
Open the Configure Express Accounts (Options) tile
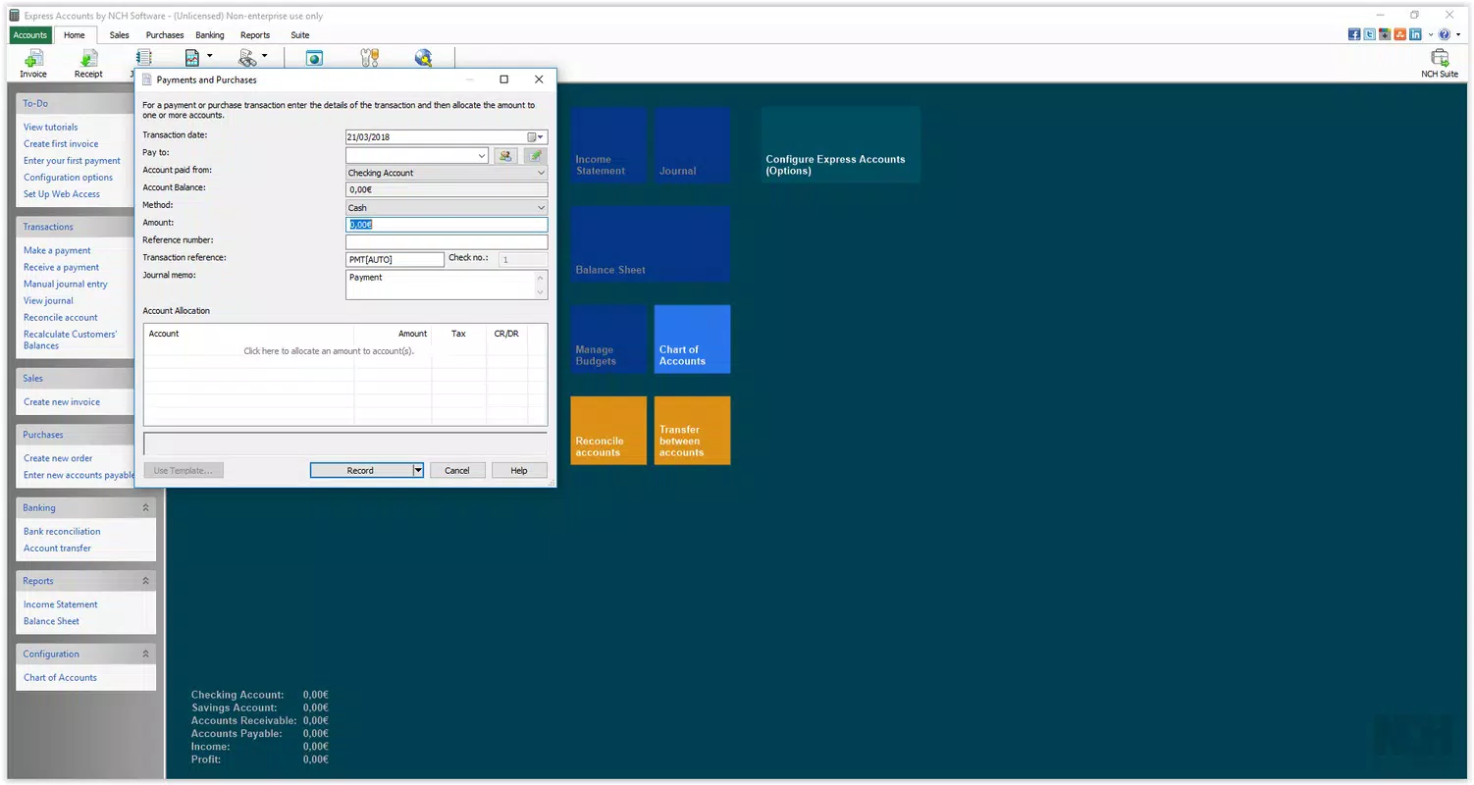(x=841, y=145)
